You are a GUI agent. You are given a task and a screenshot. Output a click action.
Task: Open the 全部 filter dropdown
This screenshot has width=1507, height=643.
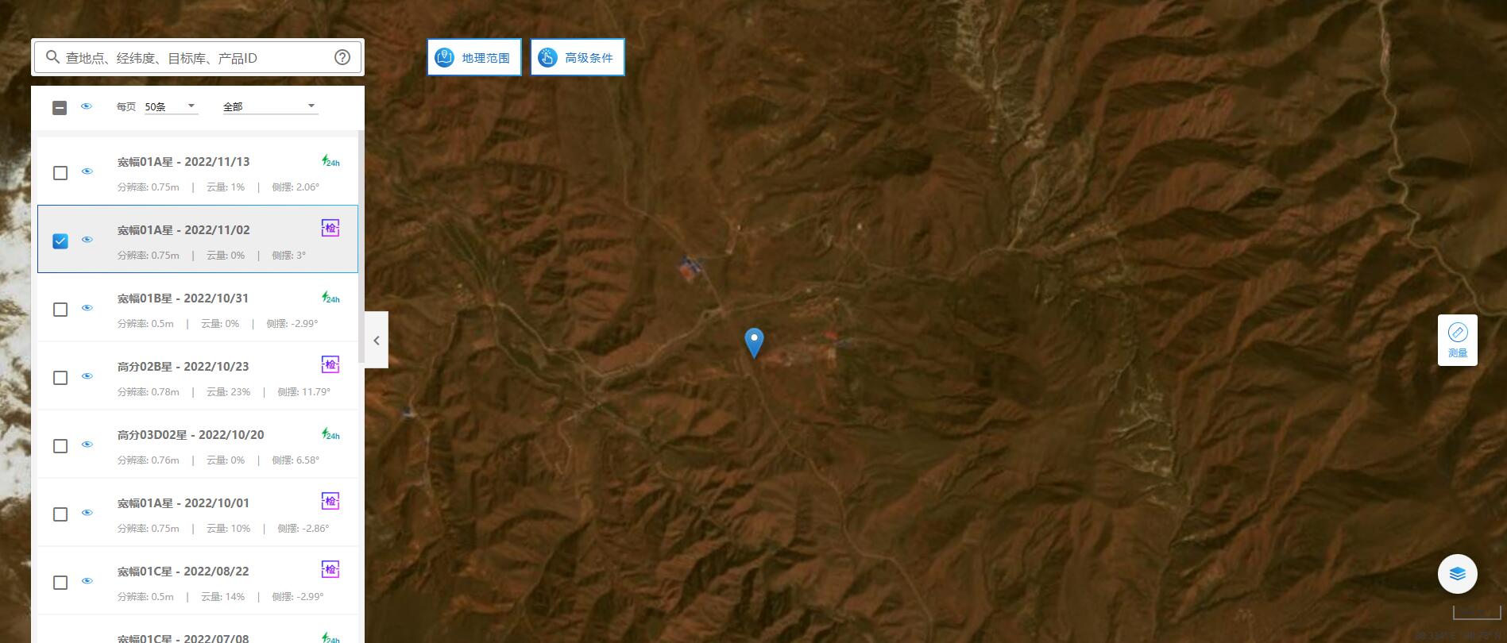(270, 106)
